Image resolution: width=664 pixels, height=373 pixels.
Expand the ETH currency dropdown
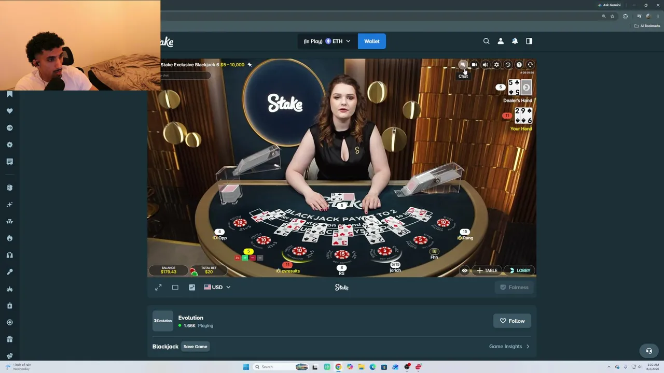(x=327, y=41)
